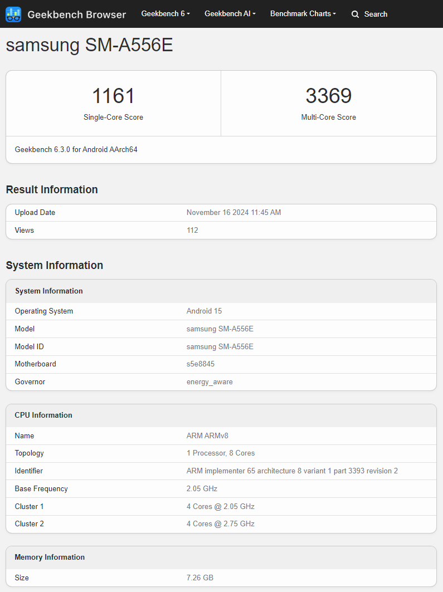Click the magnifying glass search icon
443x592 pixels.
(355, 14)
